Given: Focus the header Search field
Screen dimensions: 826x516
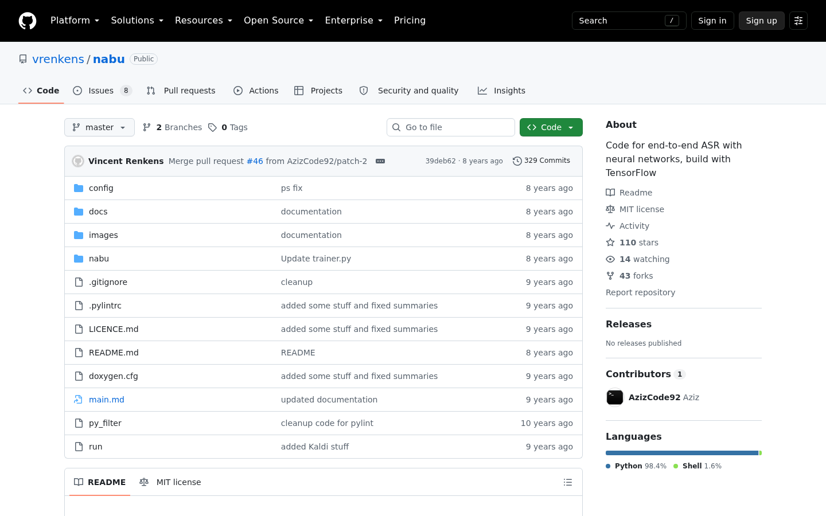Looking at the screenshot, I should (x=629, y=21).
